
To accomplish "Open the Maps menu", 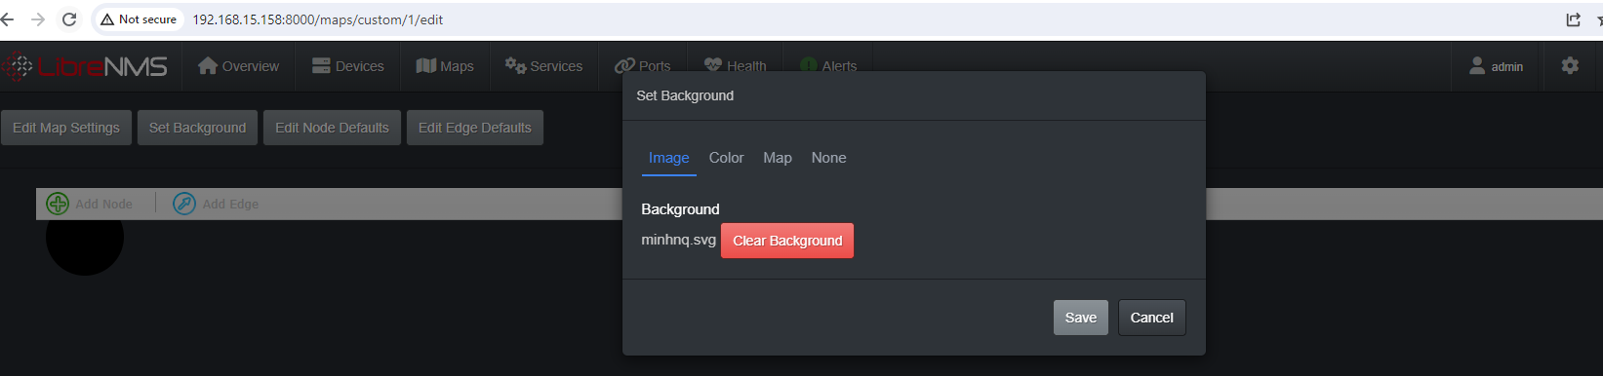I will 445,66.
